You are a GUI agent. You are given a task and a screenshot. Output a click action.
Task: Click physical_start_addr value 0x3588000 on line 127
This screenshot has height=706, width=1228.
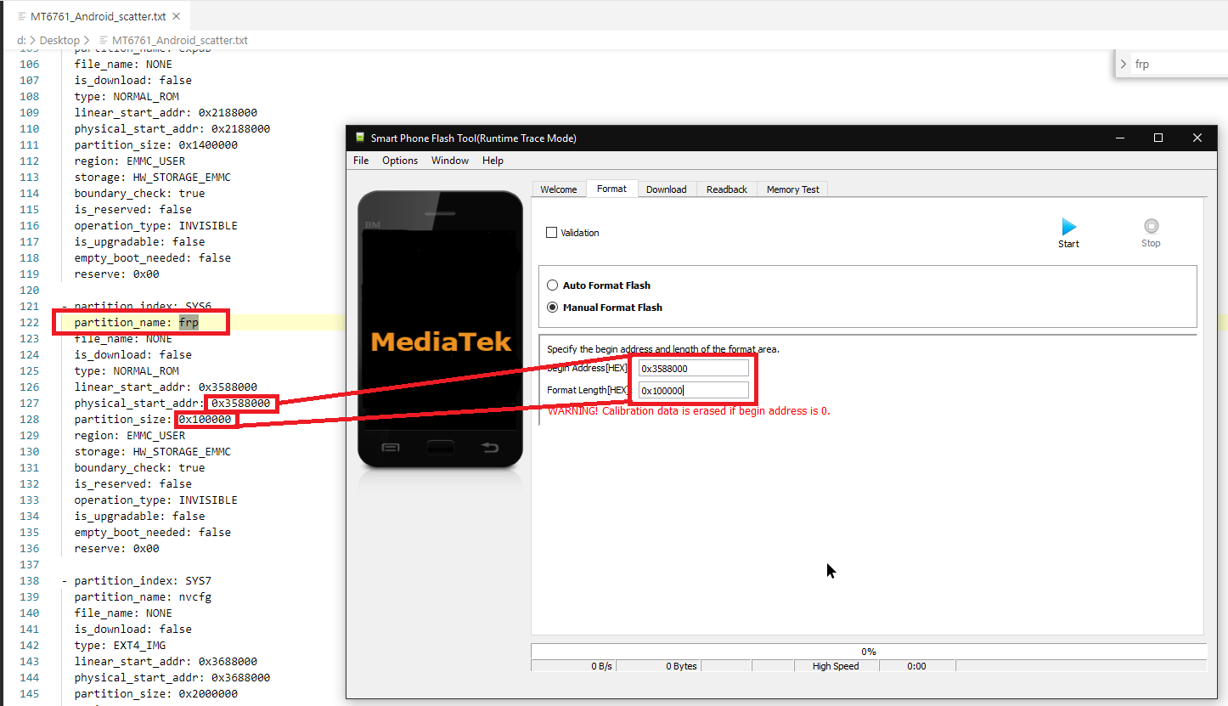(x=241, y=404)
